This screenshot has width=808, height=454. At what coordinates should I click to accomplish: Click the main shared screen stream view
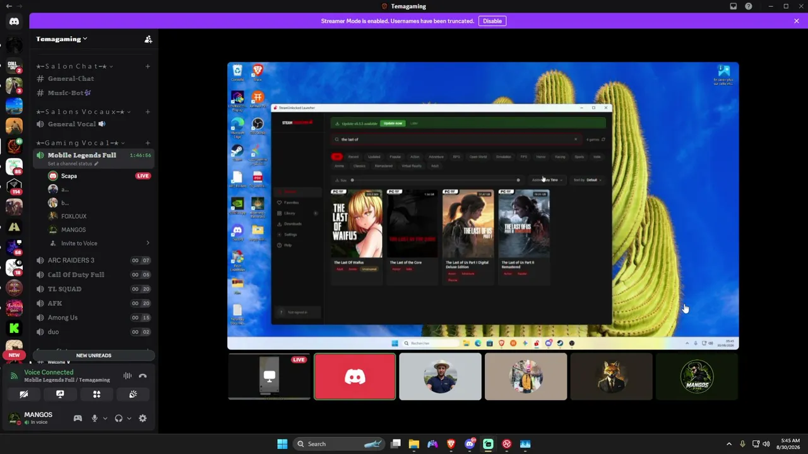point(483,206)
